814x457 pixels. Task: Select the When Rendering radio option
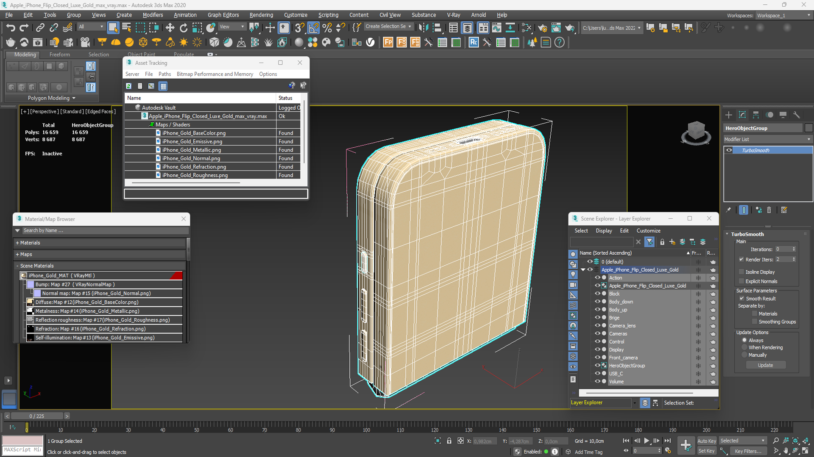tap(744, 347)
